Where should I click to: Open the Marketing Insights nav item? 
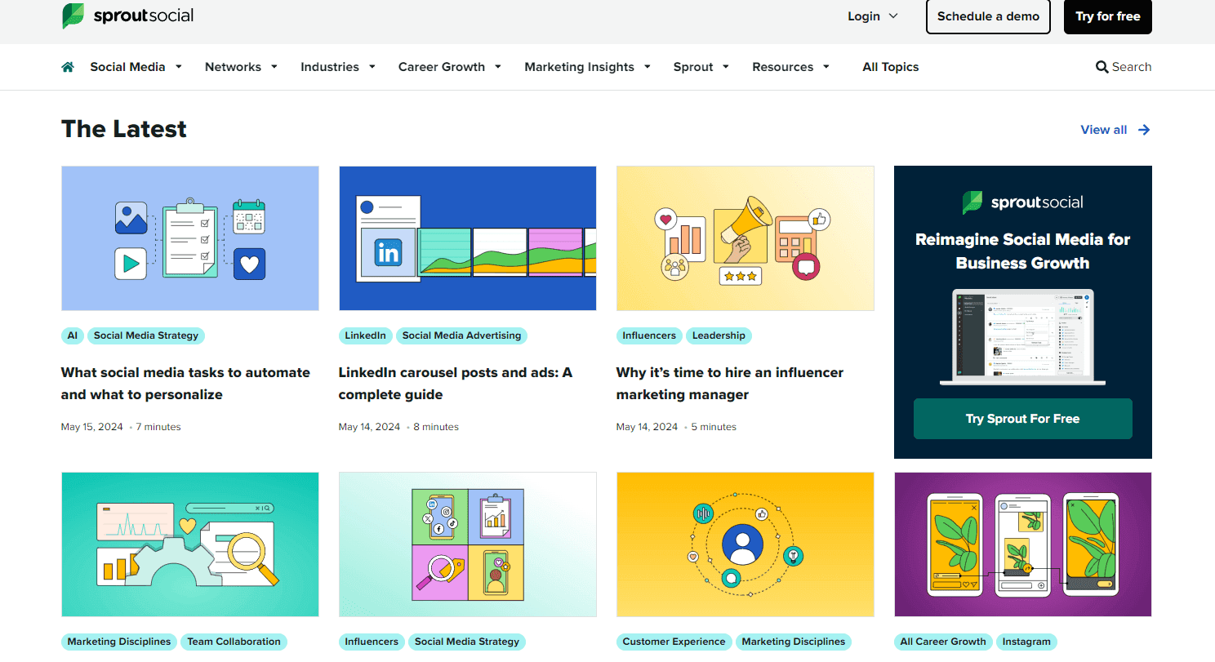click(579, 67)
